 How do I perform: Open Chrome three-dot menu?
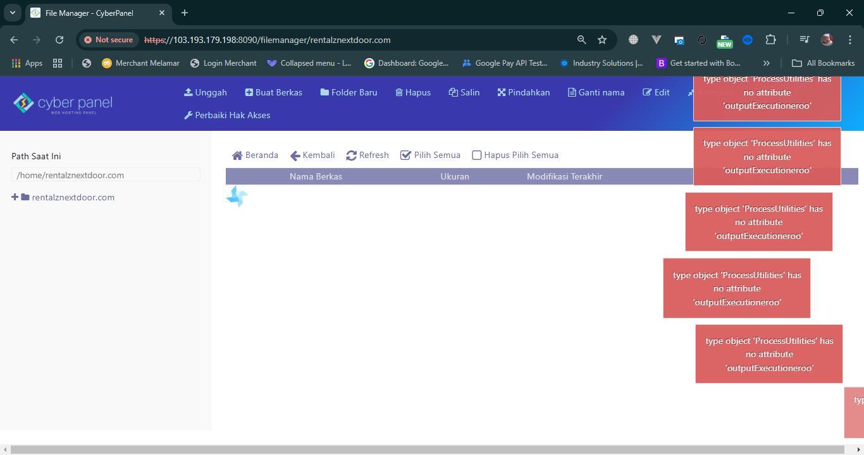(x=850, y=40)
